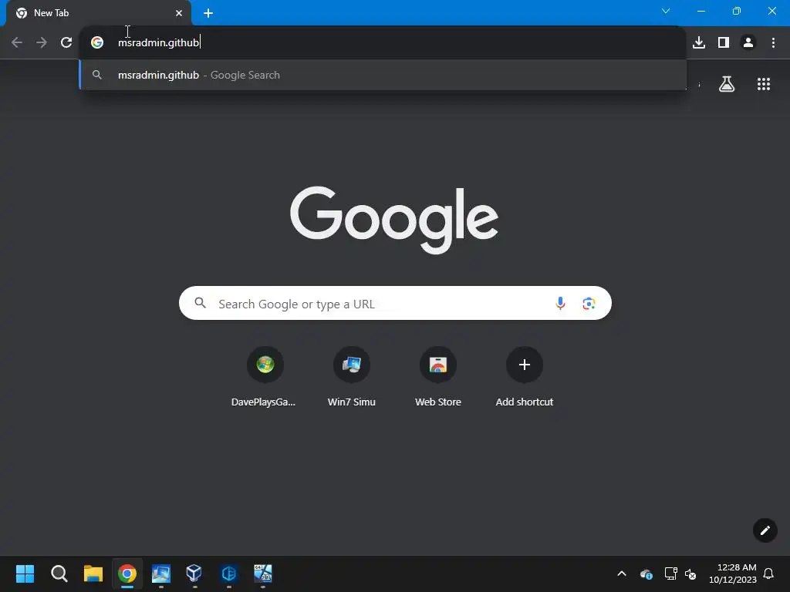
Task: Open the Chrome profile avatar
Action: [x=748, y=42]
